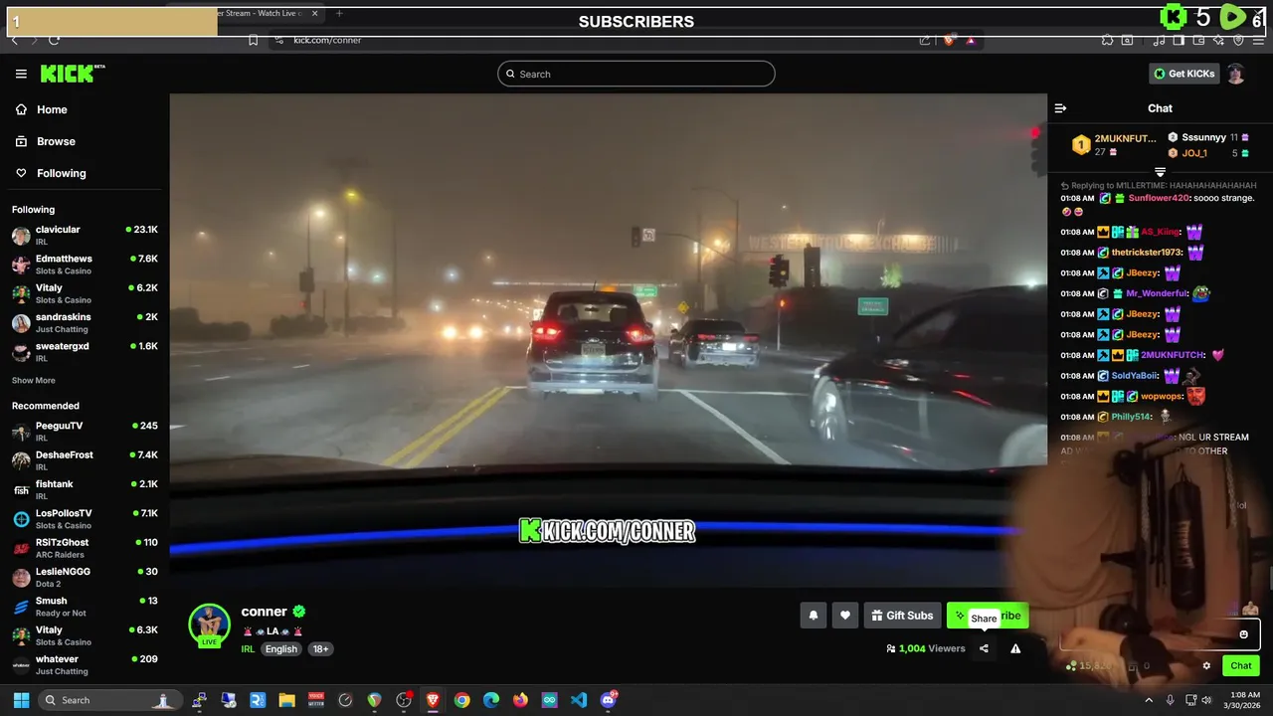Toggle follow with the heart icon
The image size is (1273, 716).
pos(844,616)
